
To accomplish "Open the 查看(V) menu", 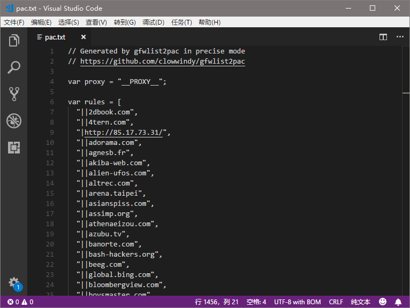I will coord(96,22).
